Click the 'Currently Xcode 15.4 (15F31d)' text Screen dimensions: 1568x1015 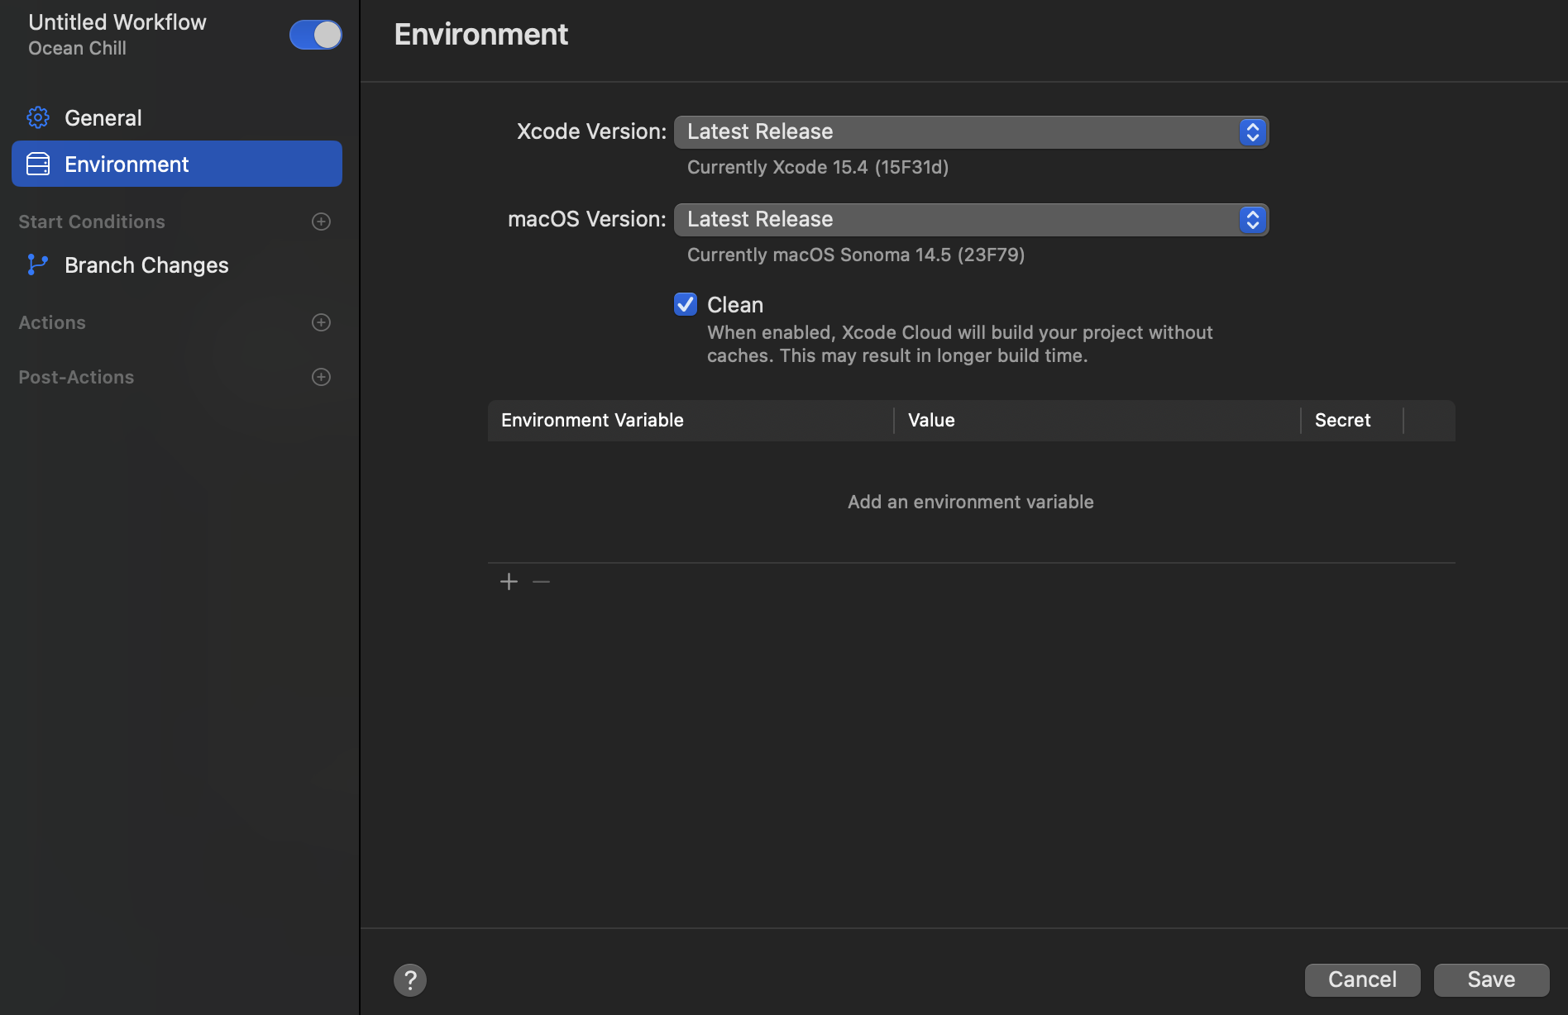click(818, 167)
